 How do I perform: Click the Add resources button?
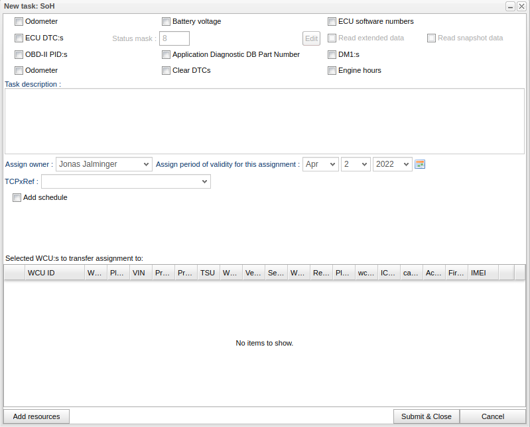coord(36,416)
